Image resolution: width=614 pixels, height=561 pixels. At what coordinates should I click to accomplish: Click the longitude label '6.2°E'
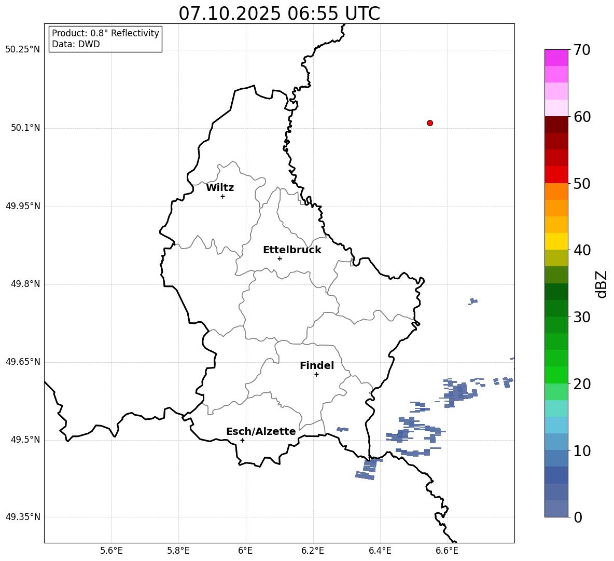tap(313, 551)
